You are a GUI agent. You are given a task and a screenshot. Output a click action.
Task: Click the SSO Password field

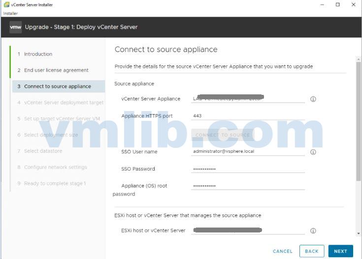click(x=248, y=169)
